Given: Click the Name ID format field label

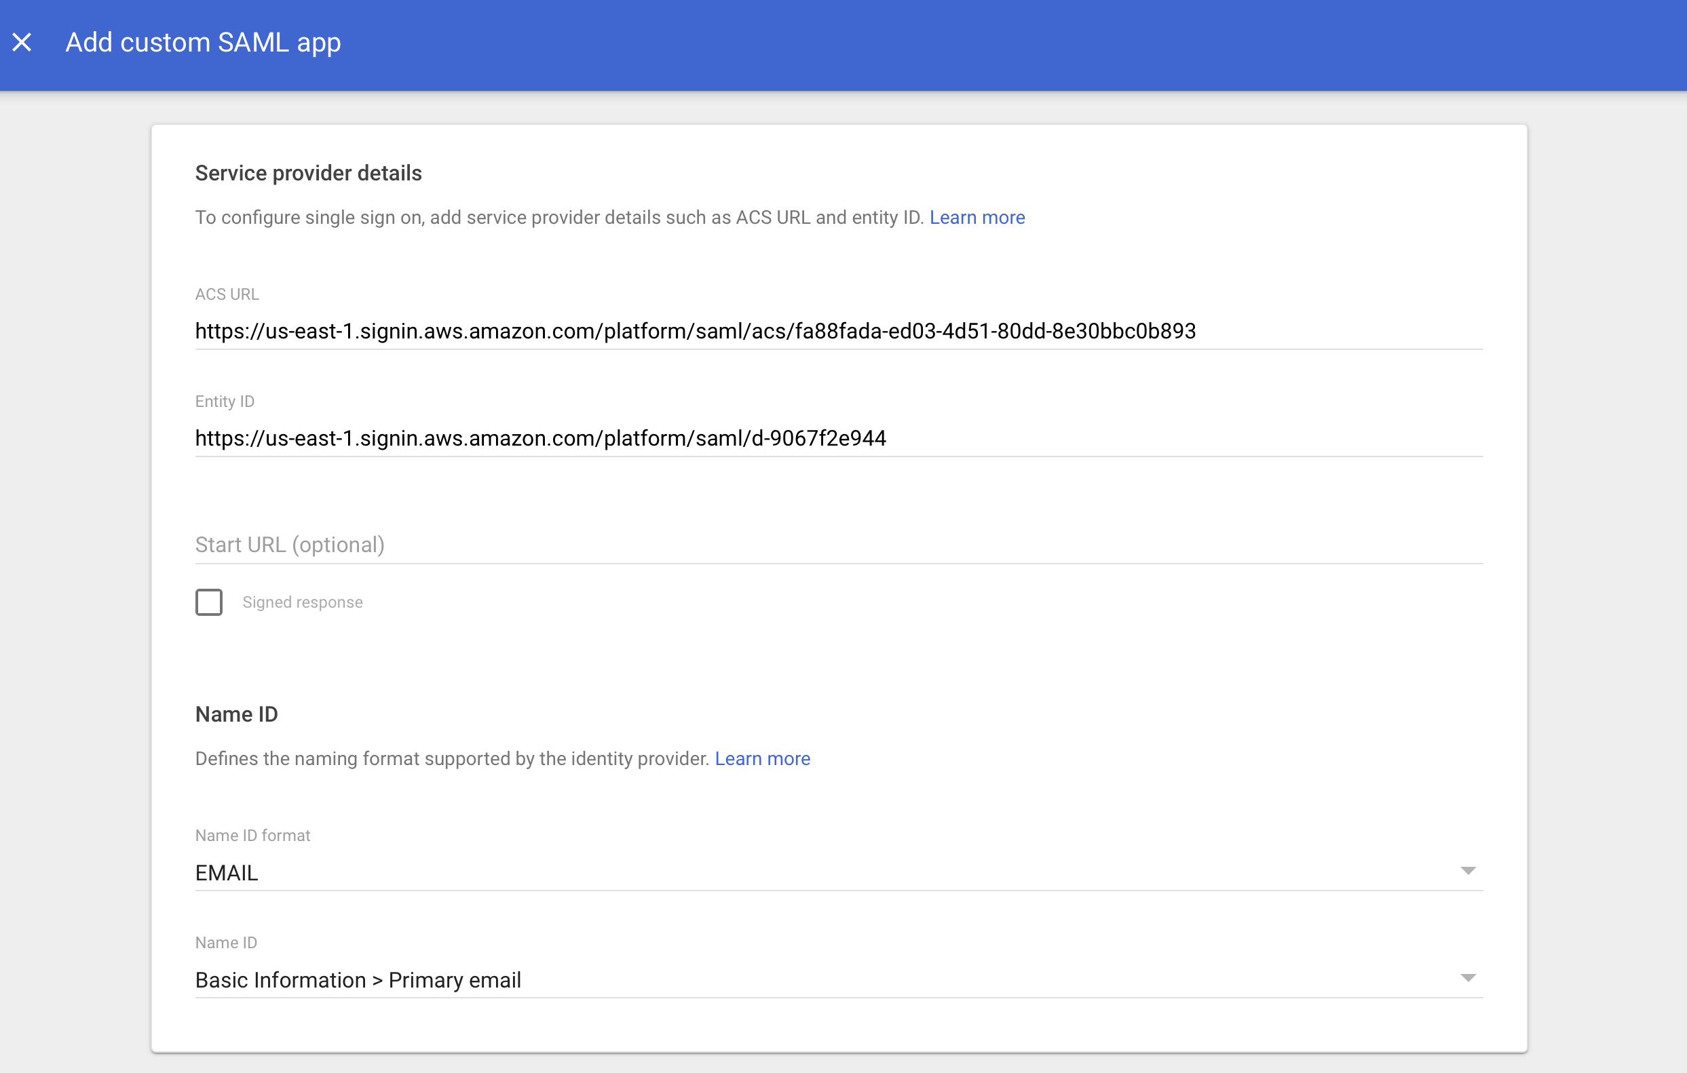Looking at the screenshot, I should (x=253, y=836).
